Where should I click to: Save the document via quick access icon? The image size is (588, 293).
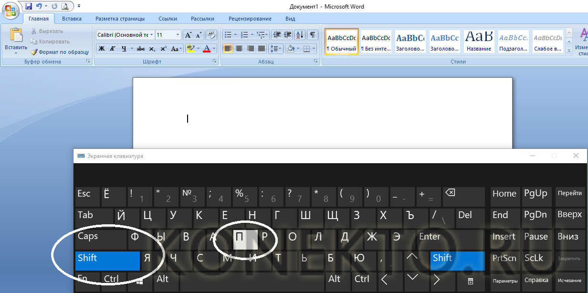29,6
